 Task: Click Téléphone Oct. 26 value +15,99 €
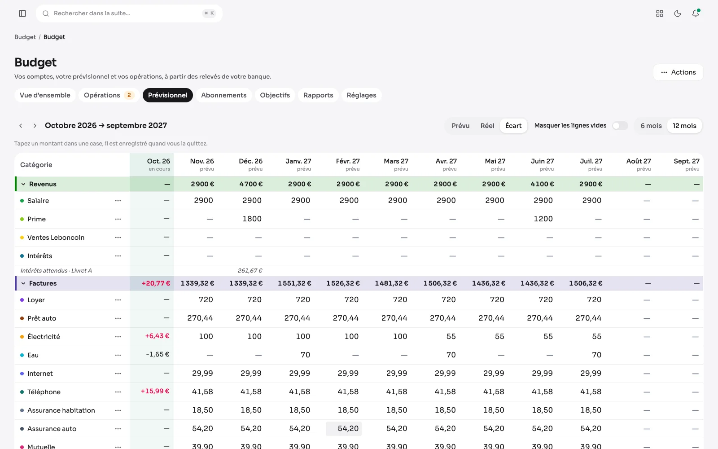tap(155, 391)
